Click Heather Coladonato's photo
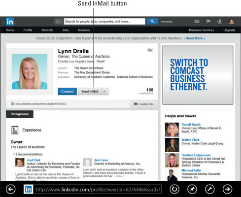 172,160
